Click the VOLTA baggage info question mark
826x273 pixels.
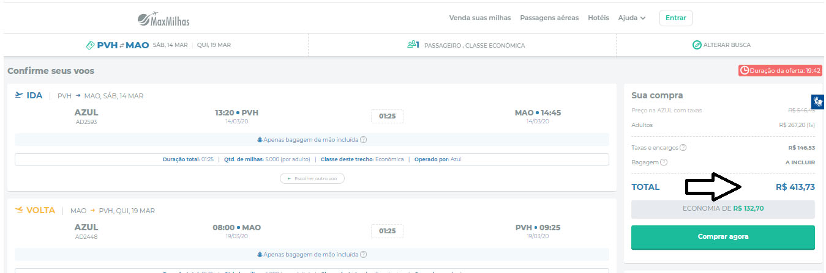click(363, 254)
